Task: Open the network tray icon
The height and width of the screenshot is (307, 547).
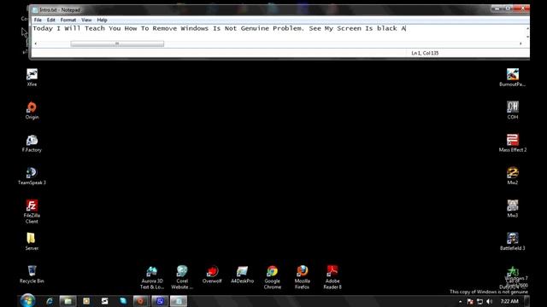Action: pyautogui.click(x=480, y=301)
